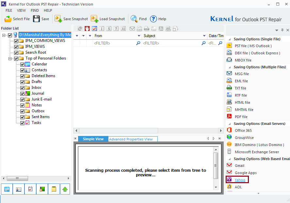Click the red hand stop icon

[x=87, y=29]
